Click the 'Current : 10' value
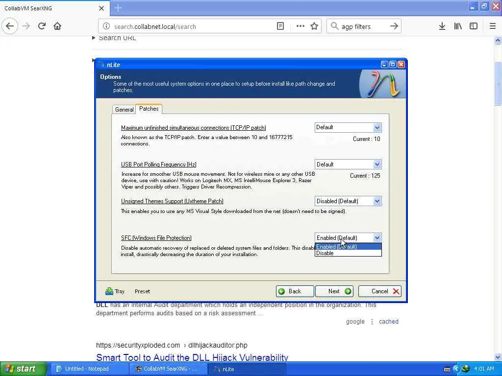Image resolution: width=502 pixels, height=376 pixels. pos(366,139)
